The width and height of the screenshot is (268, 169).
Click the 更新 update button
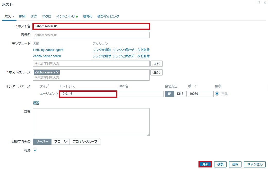[x=205, y=164]
